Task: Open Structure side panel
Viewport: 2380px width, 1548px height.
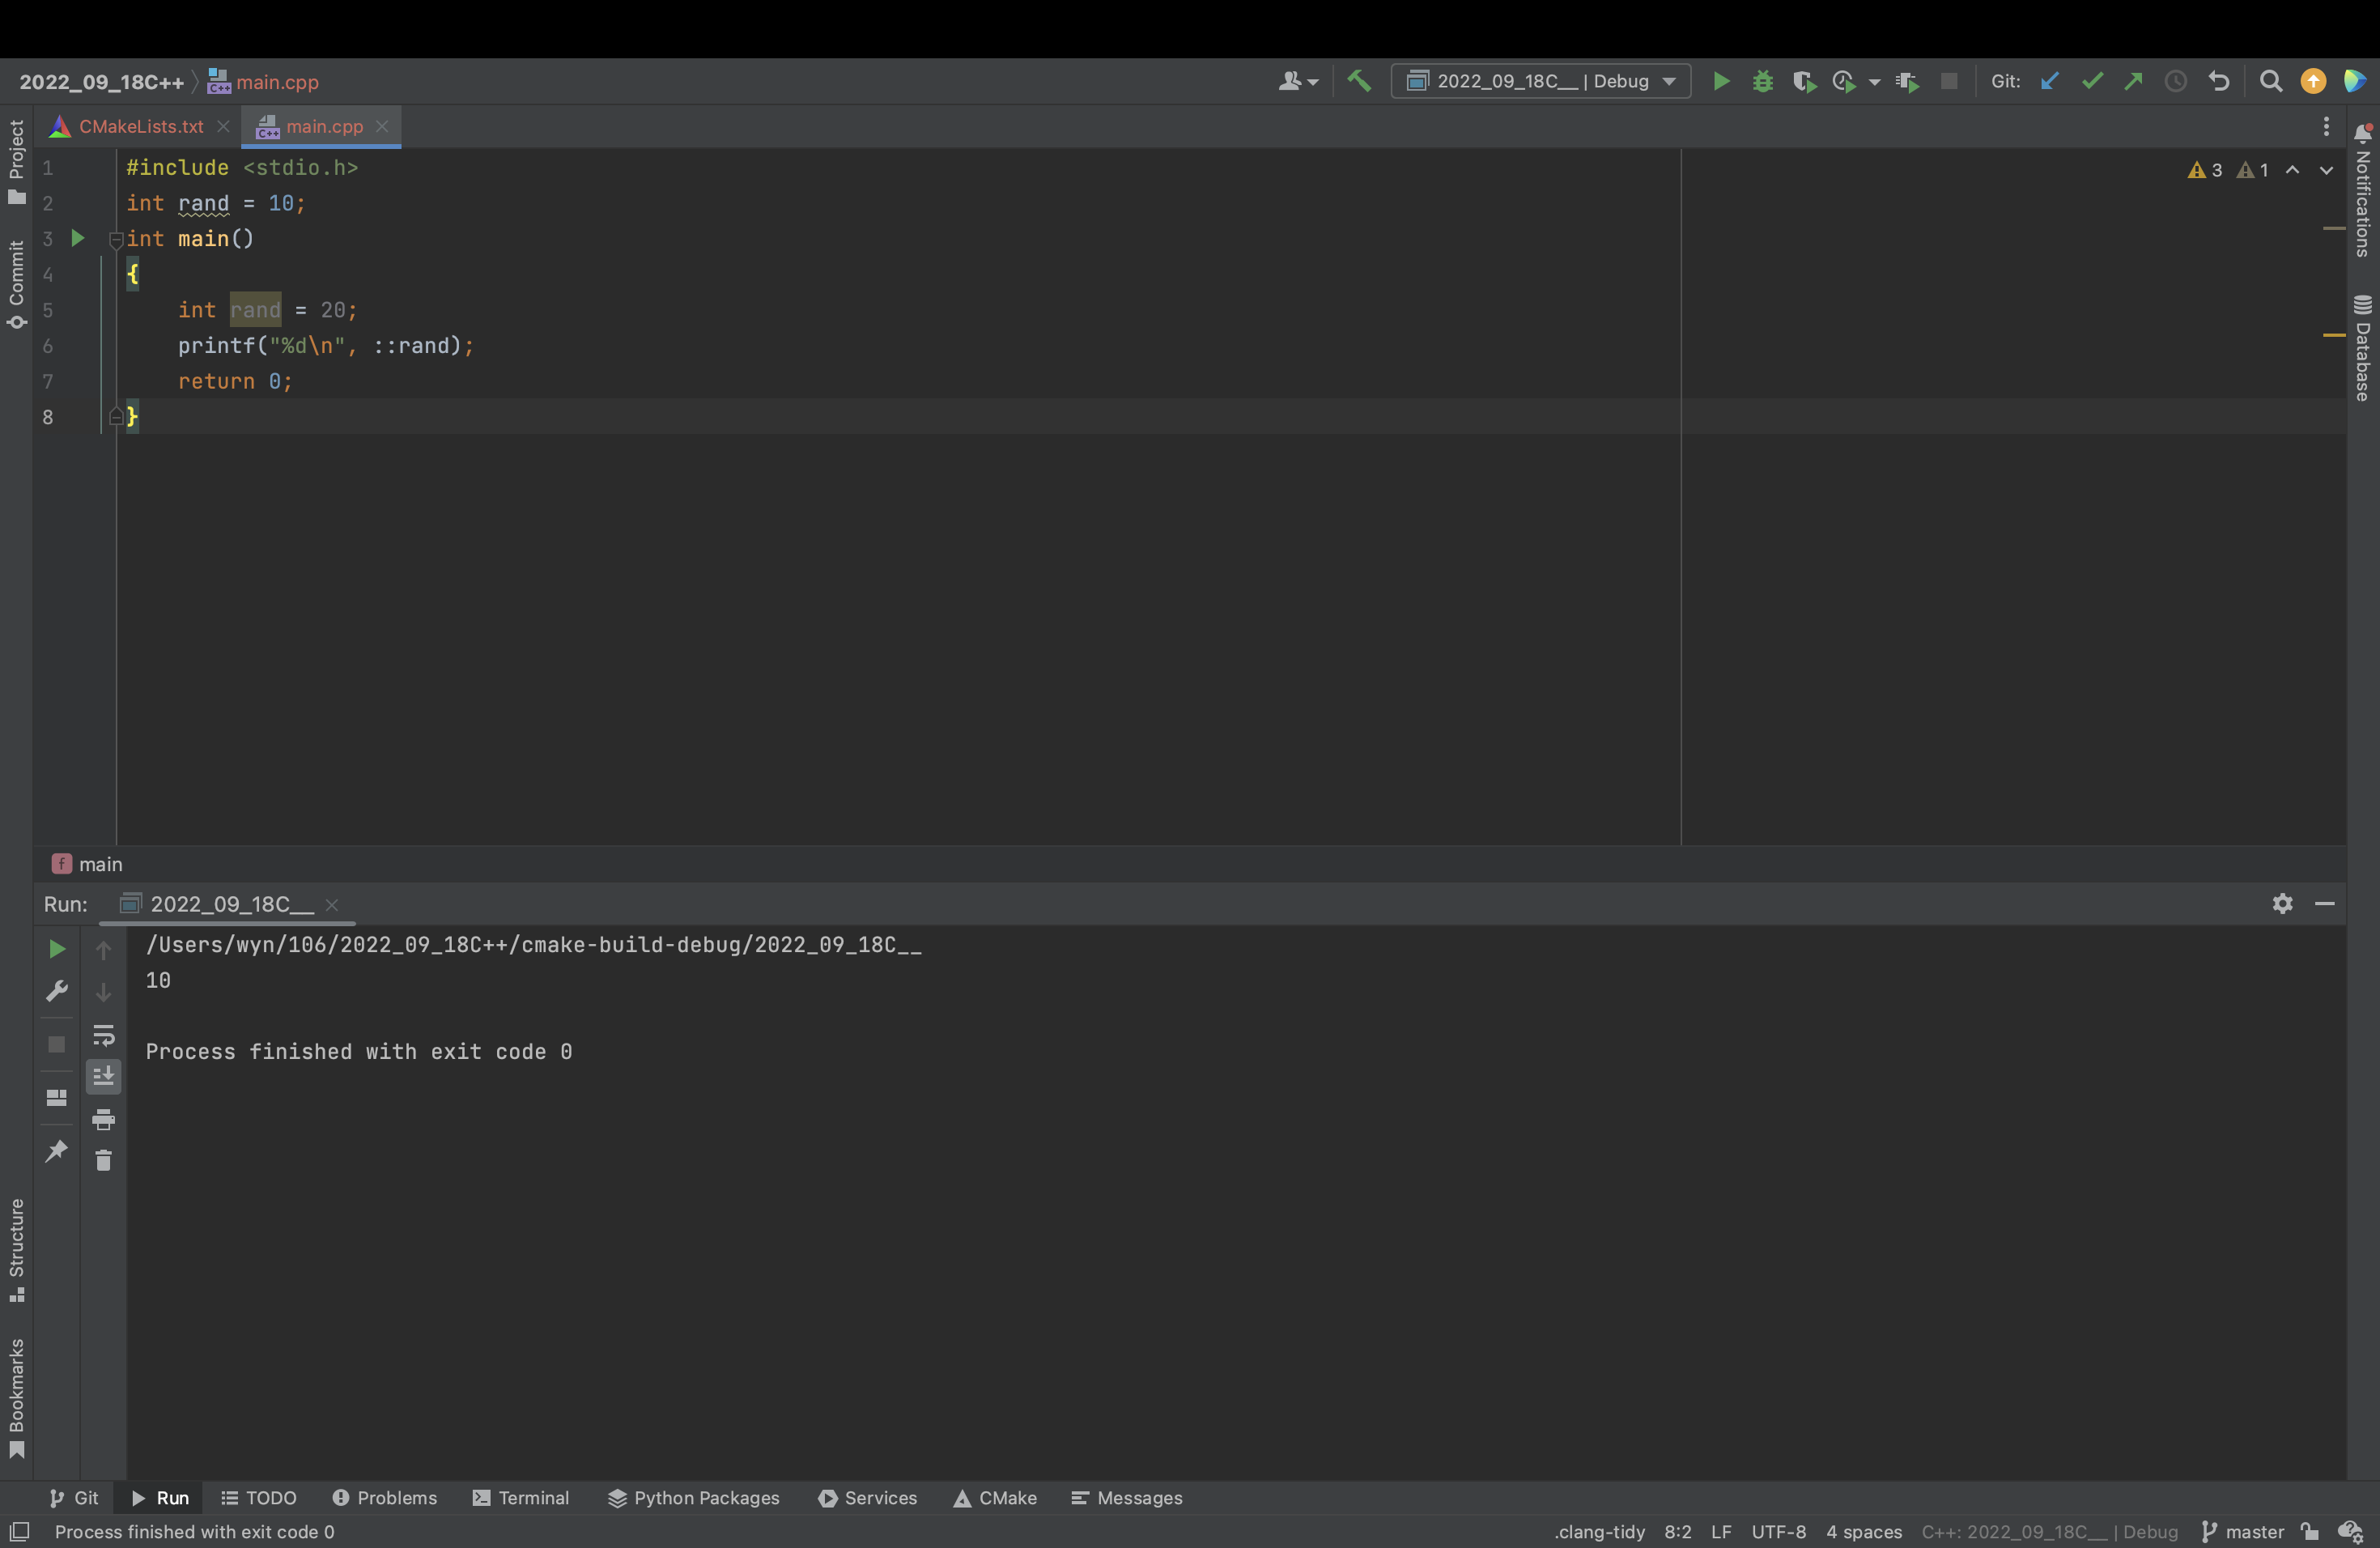Action: (x=16, y=1249)
